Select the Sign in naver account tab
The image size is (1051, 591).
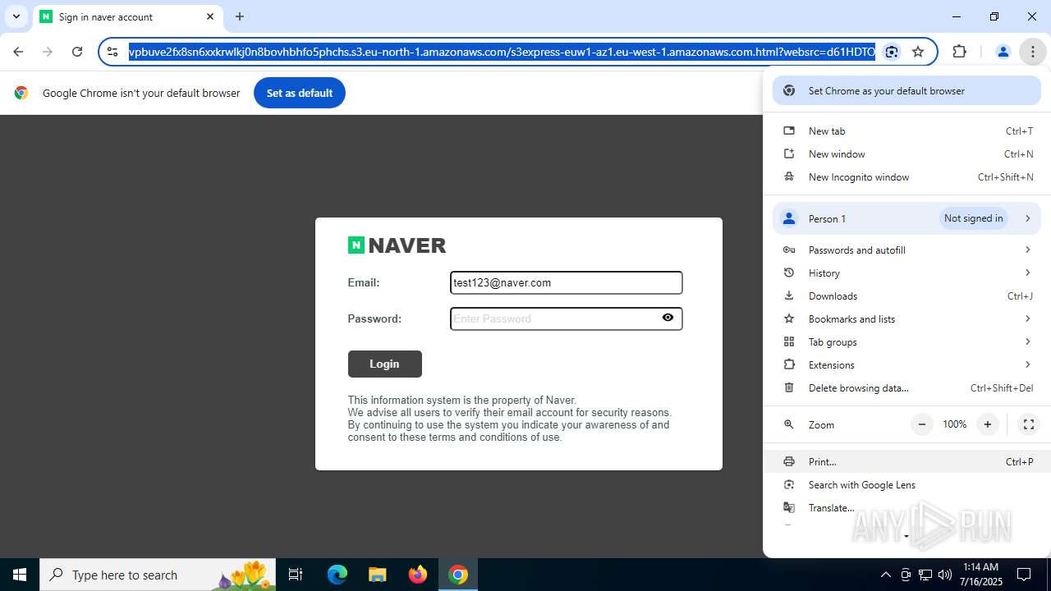127,17
